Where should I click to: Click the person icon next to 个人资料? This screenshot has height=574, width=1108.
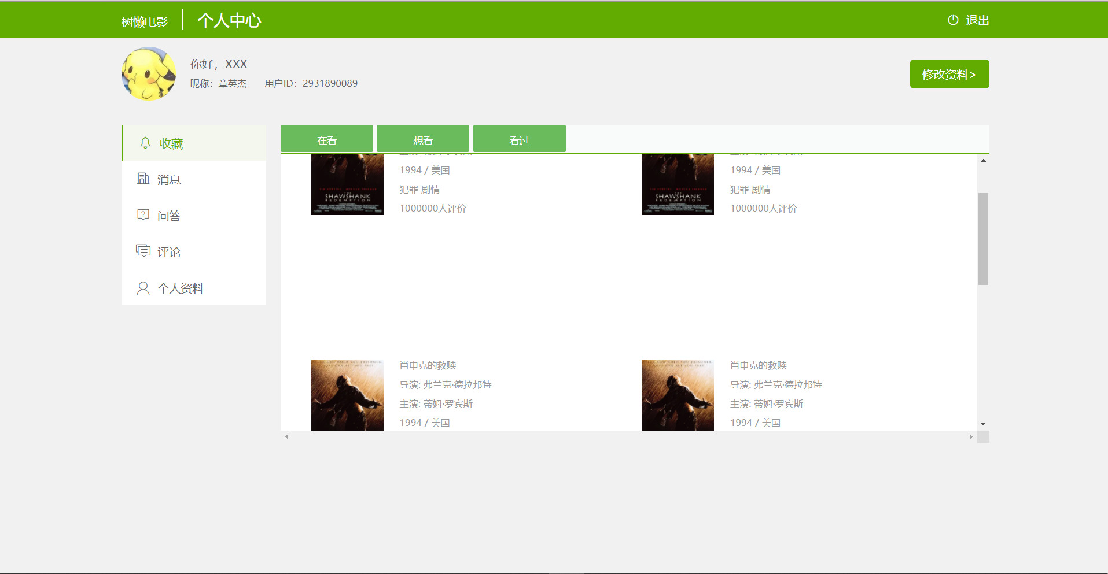coord(143,288)
